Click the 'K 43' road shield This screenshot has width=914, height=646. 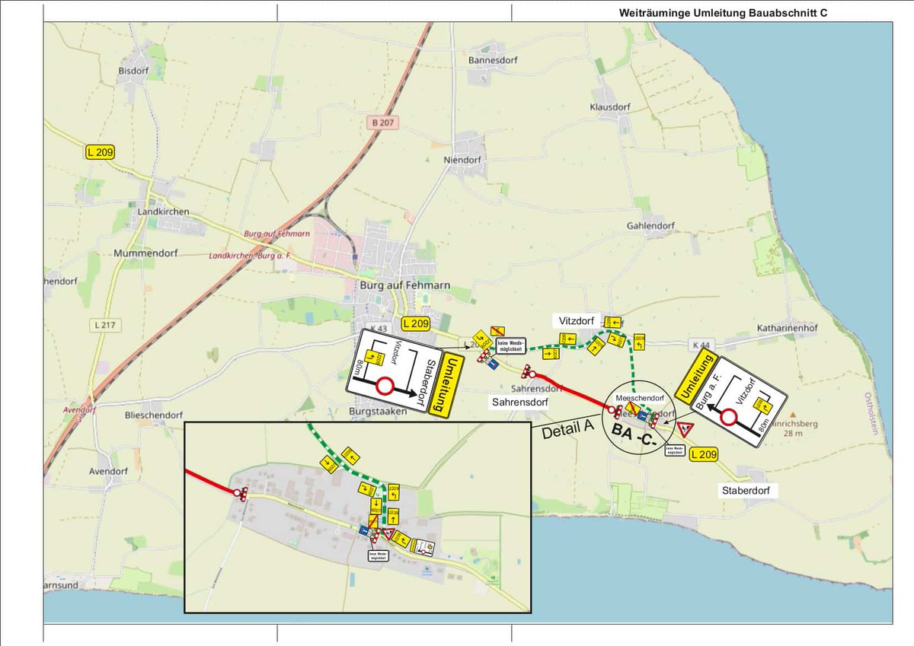click(379, 329)
